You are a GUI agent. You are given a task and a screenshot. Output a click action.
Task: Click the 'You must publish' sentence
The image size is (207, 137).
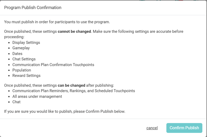[x=57, y=22]
